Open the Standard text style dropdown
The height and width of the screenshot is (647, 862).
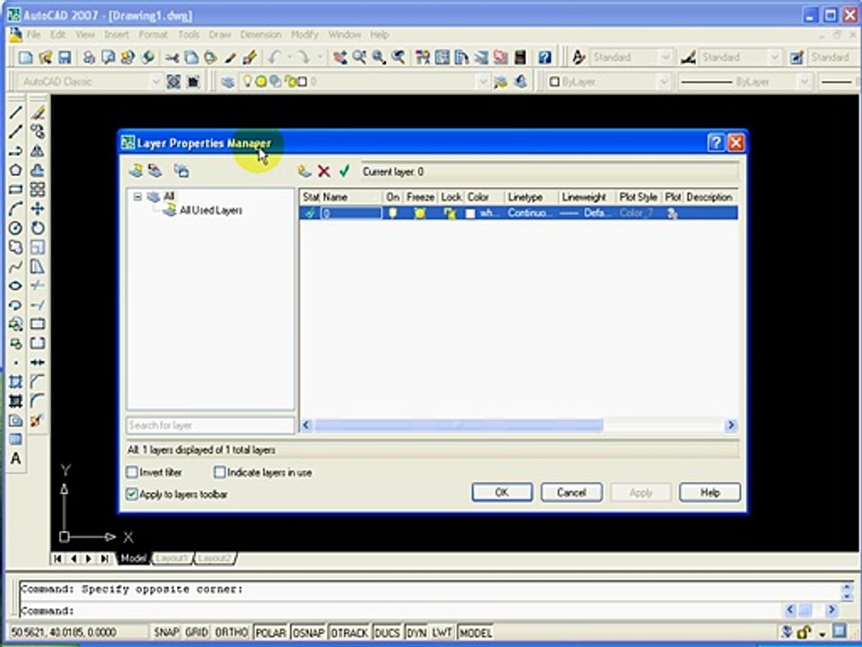point(665,58)
